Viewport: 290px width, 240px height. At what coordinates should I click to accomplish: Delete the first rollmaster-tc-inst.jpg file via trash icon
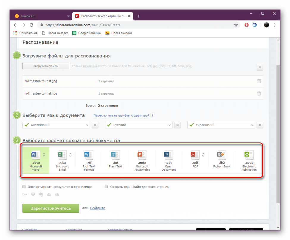click(x=259, y=81)
